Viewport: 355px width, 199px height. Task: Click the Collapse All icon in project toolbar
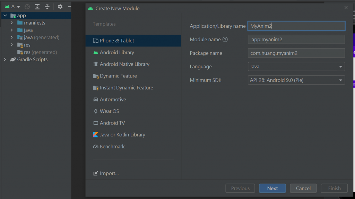(x=47, y=7)
